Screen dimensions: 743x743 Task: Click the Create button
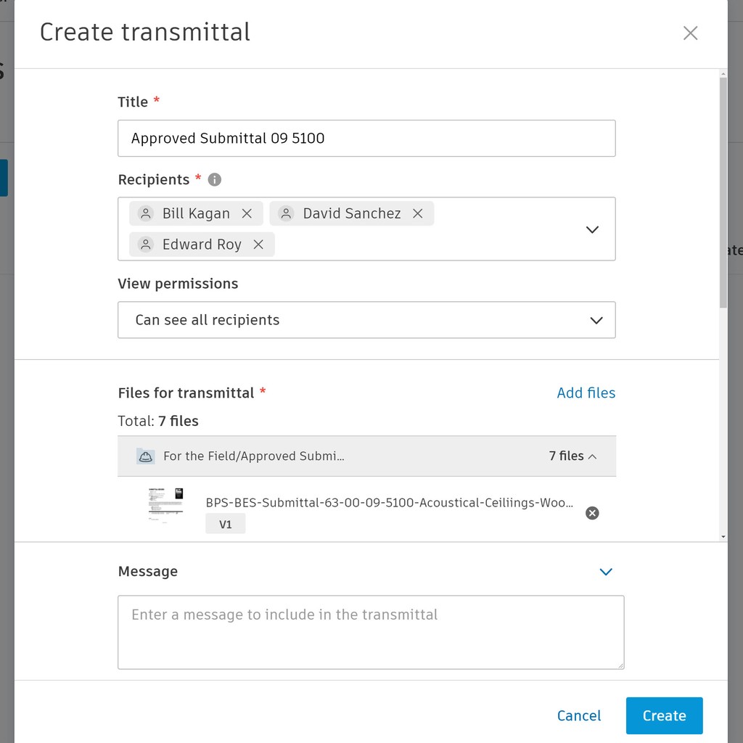[x=664, y=715]
